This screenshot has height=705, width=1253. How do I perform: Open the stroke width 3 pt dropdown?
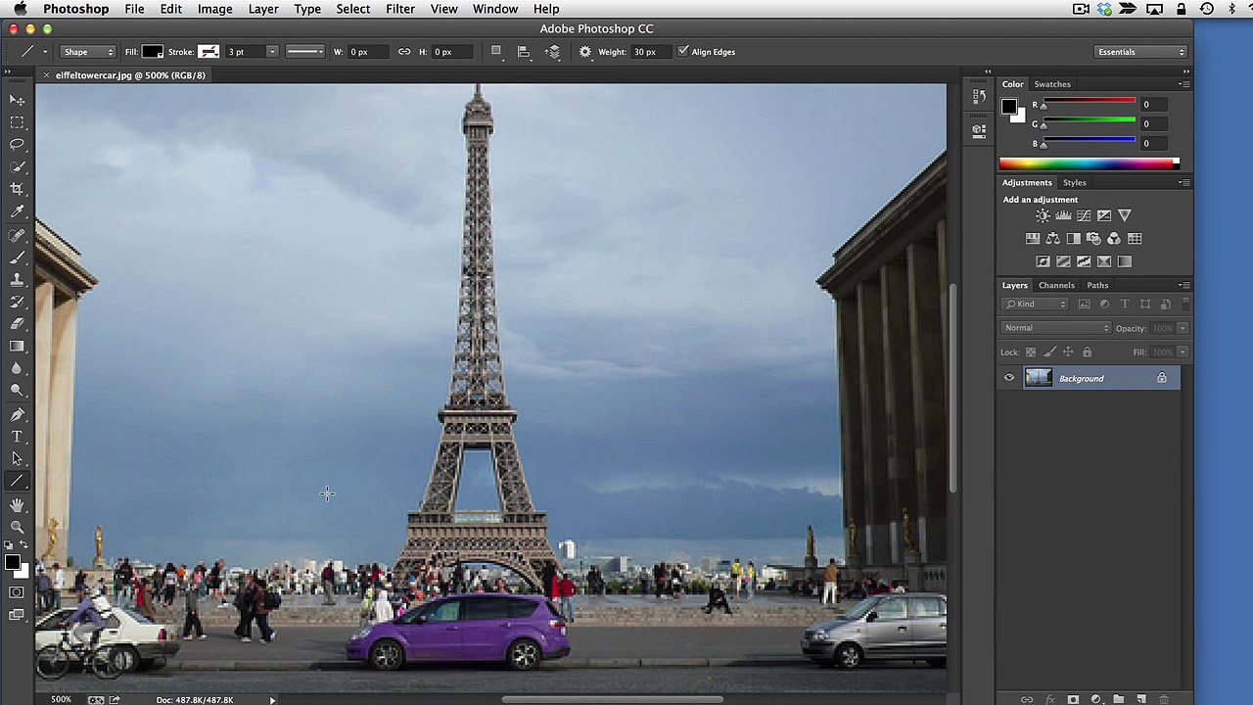pyautogui.click(x=272, y=52)
